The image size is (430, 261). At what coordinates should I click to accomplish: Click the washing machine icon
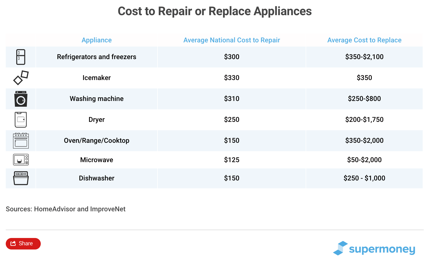click(x=20, y=99)
